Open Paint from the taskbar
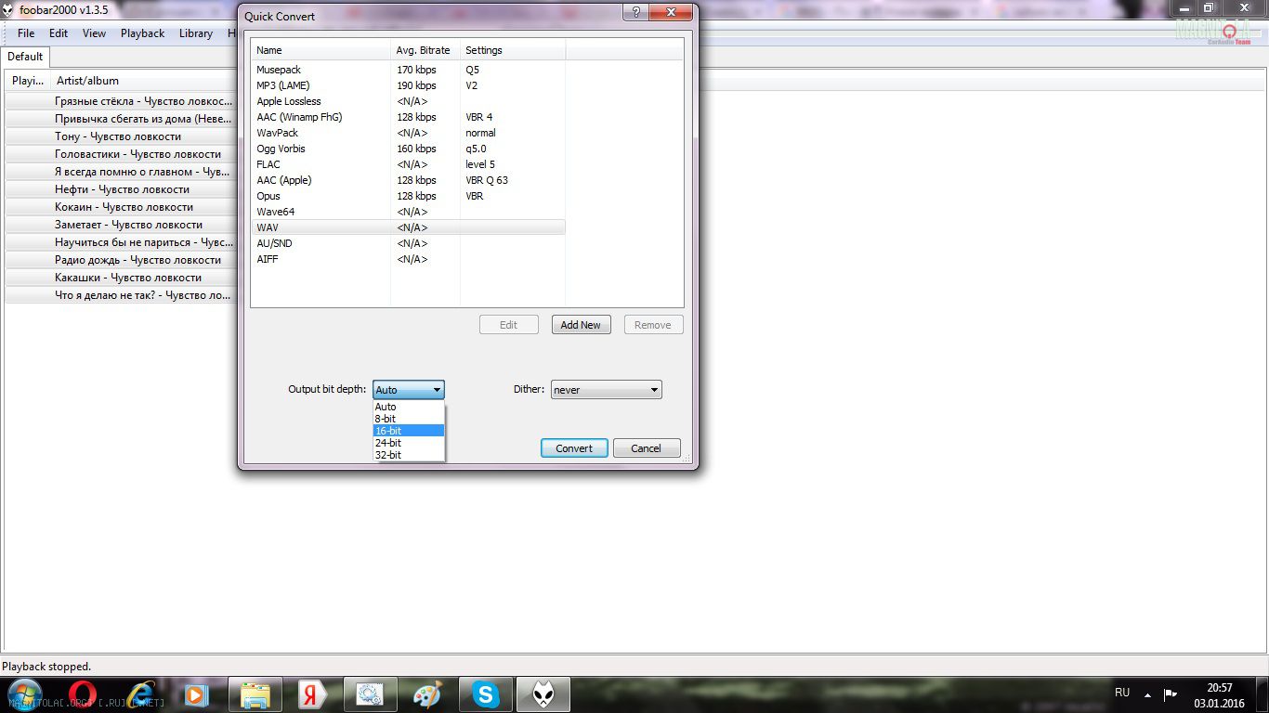 [x=428, y=694]
